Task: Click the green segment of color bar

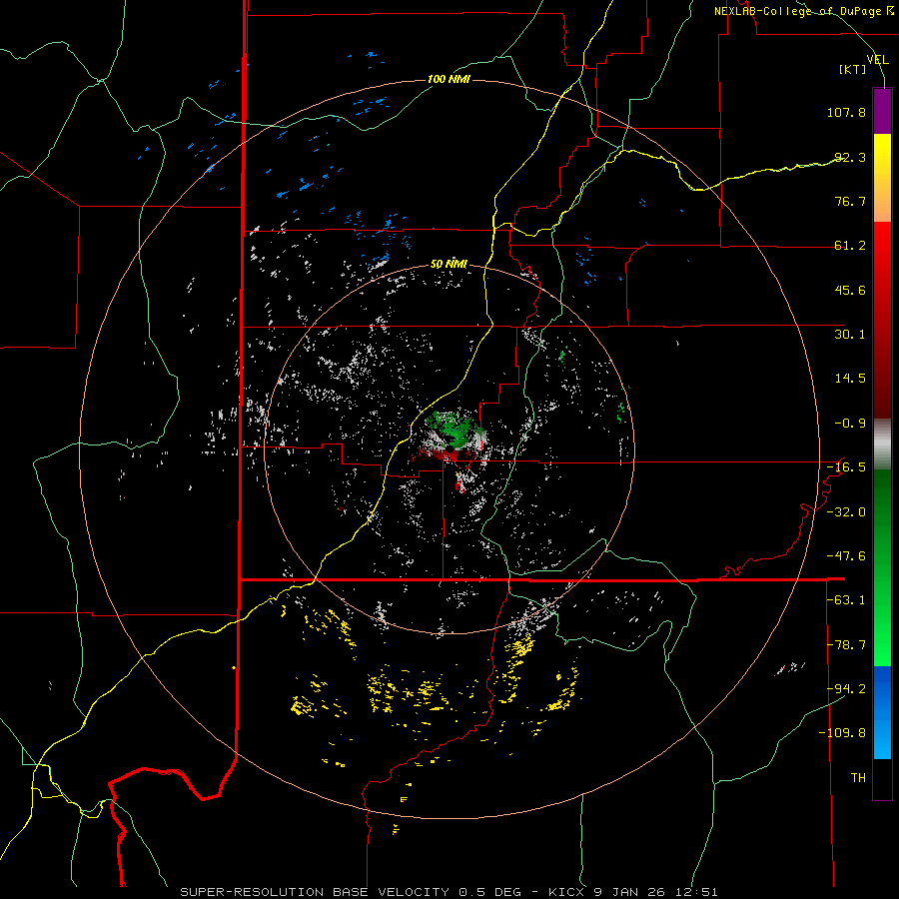Action: 882,567
